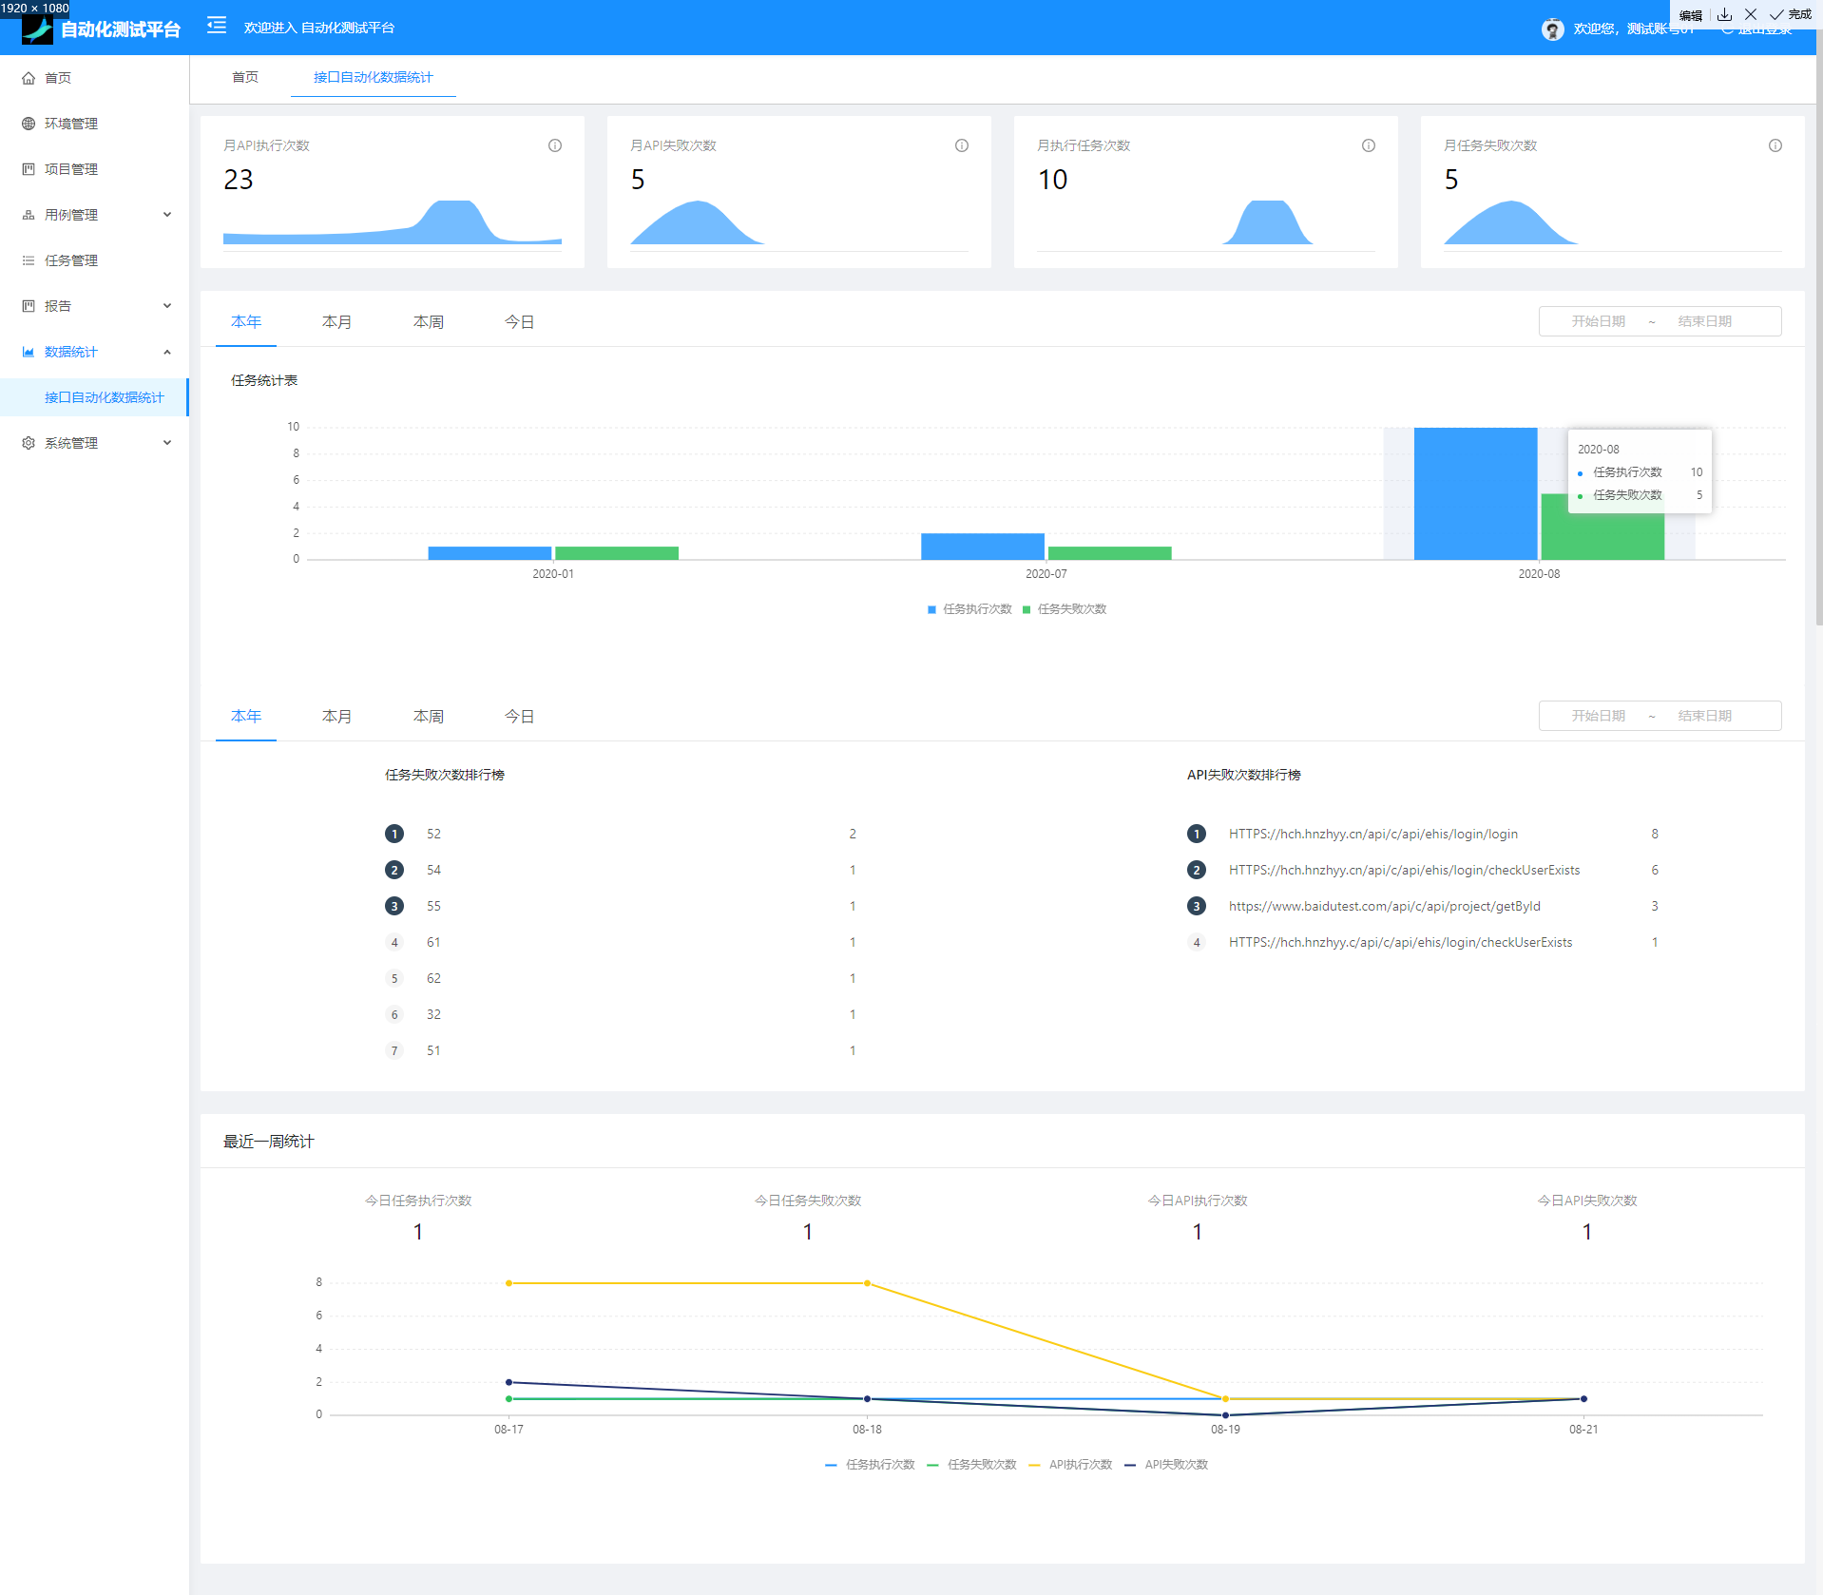The image size is (1823, 1595).
Task: Click the 项目管理 sidebar icon
Action: (29, 169)
